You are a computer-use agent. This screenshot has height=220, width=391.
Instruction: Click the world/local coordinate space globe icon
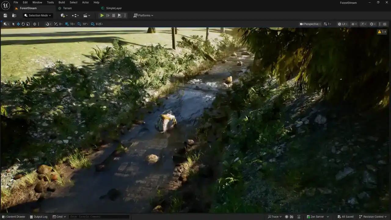[35, 24]
